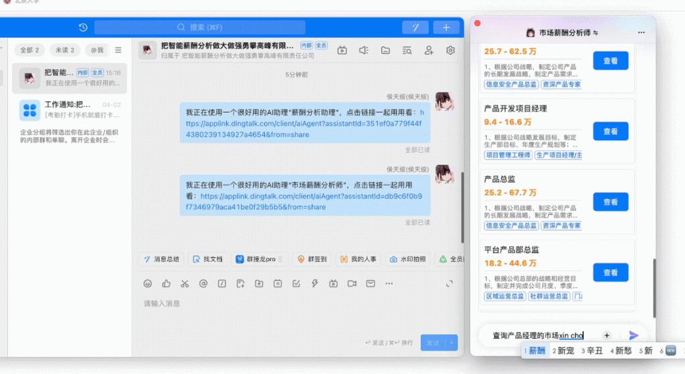The height and width of the screenshot is (374, 685).
Task: Choose IME candidate 辛丑
Action: 592,351
